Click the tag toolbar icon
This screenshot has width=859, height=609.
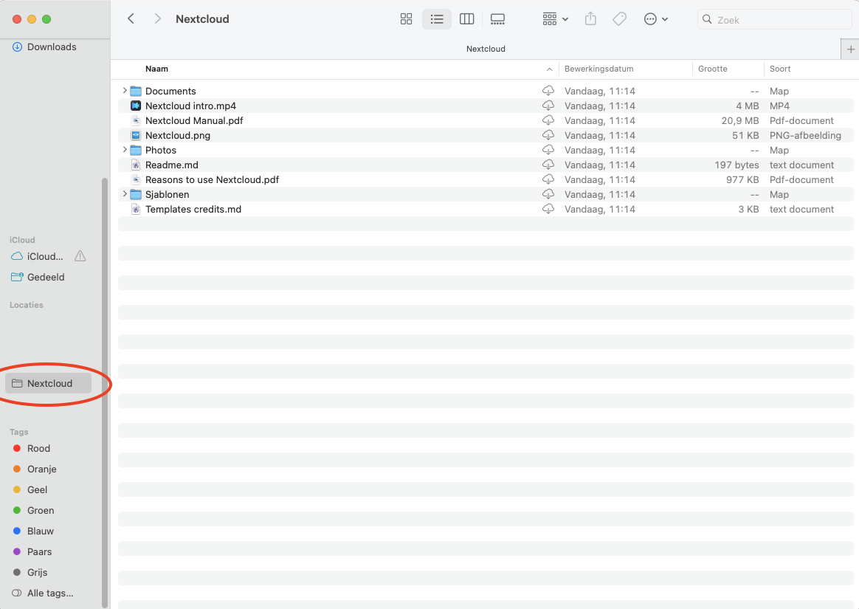[x=620, y=19]
